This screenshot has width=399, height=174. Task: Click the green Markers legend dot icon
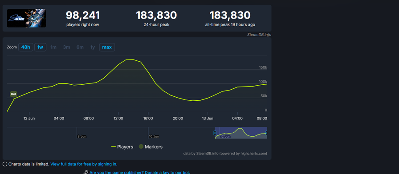pos(141,146)
